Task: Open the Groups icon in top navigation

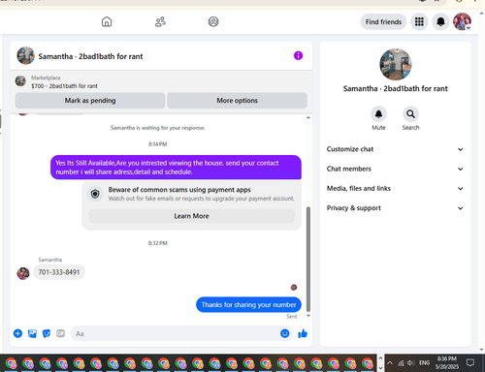Action: [x=213, y=21]
